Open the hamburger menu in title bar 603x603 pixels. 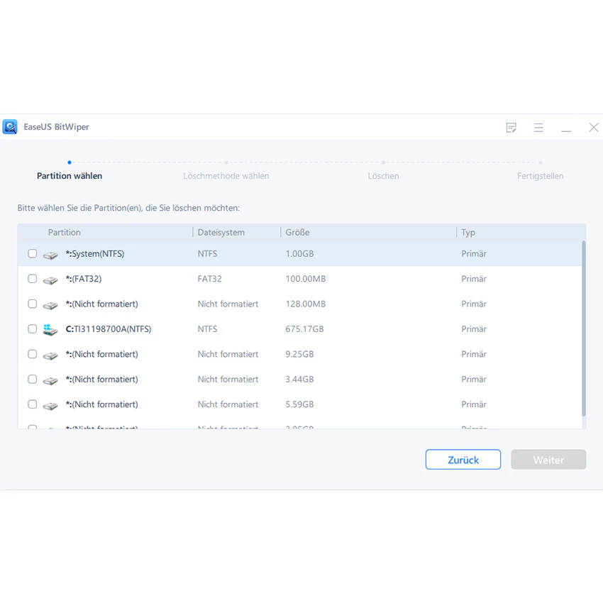[538, 128]
